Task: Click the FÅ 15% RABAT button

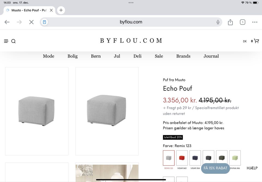Action: (x=215, y=168)
